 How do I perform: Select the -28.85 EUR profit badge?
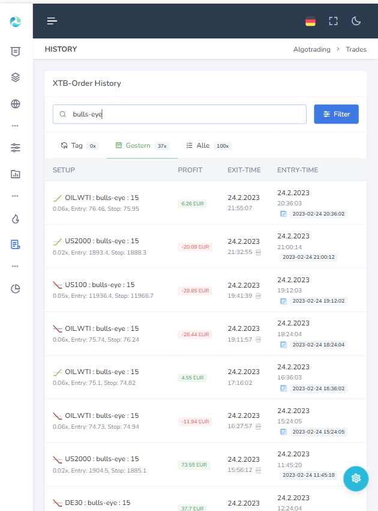coord(195,291)
